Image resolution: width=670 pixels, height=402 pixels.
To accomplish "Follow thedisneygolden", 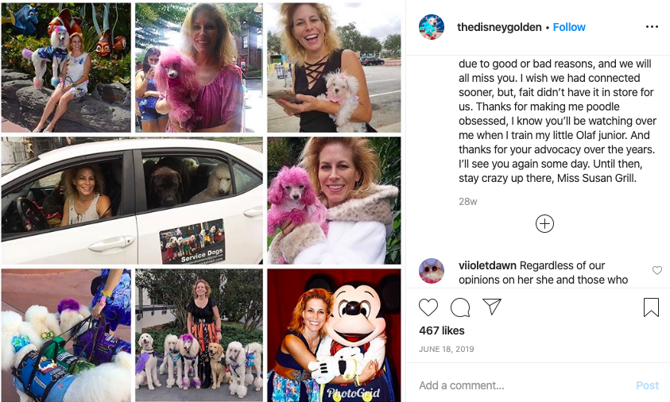I will [569, 27].
